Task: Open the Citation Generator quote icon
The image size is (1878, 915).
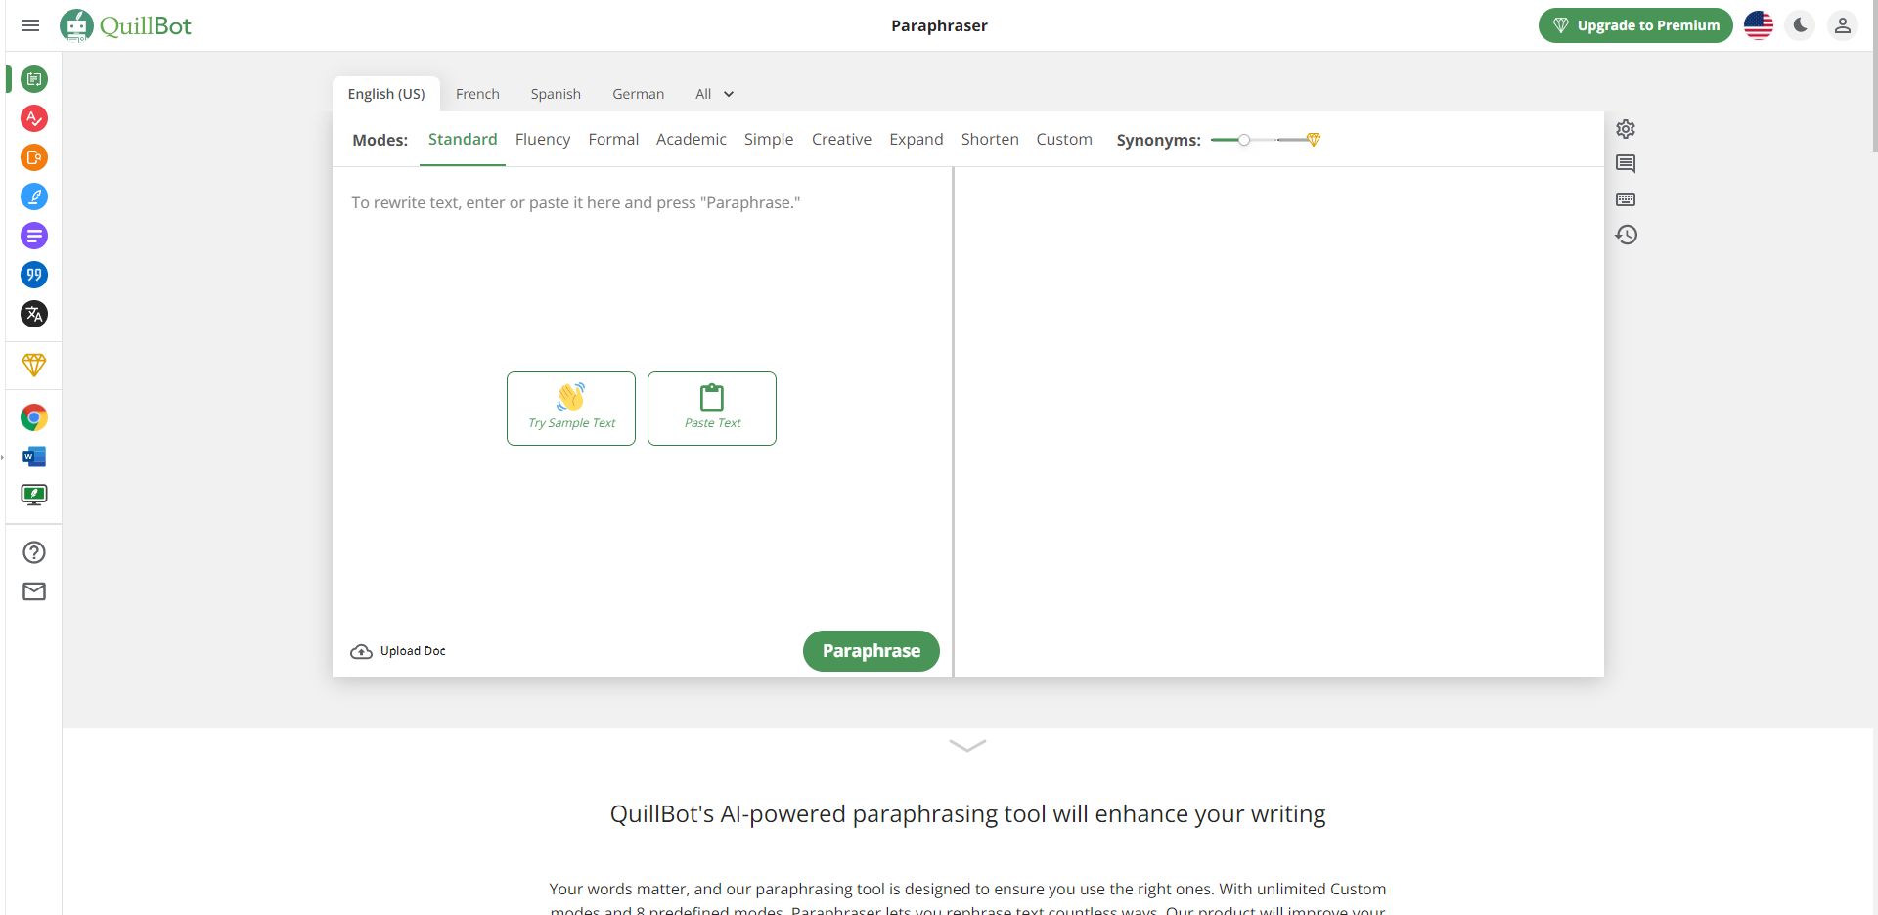Action: [x=34, y=275]
